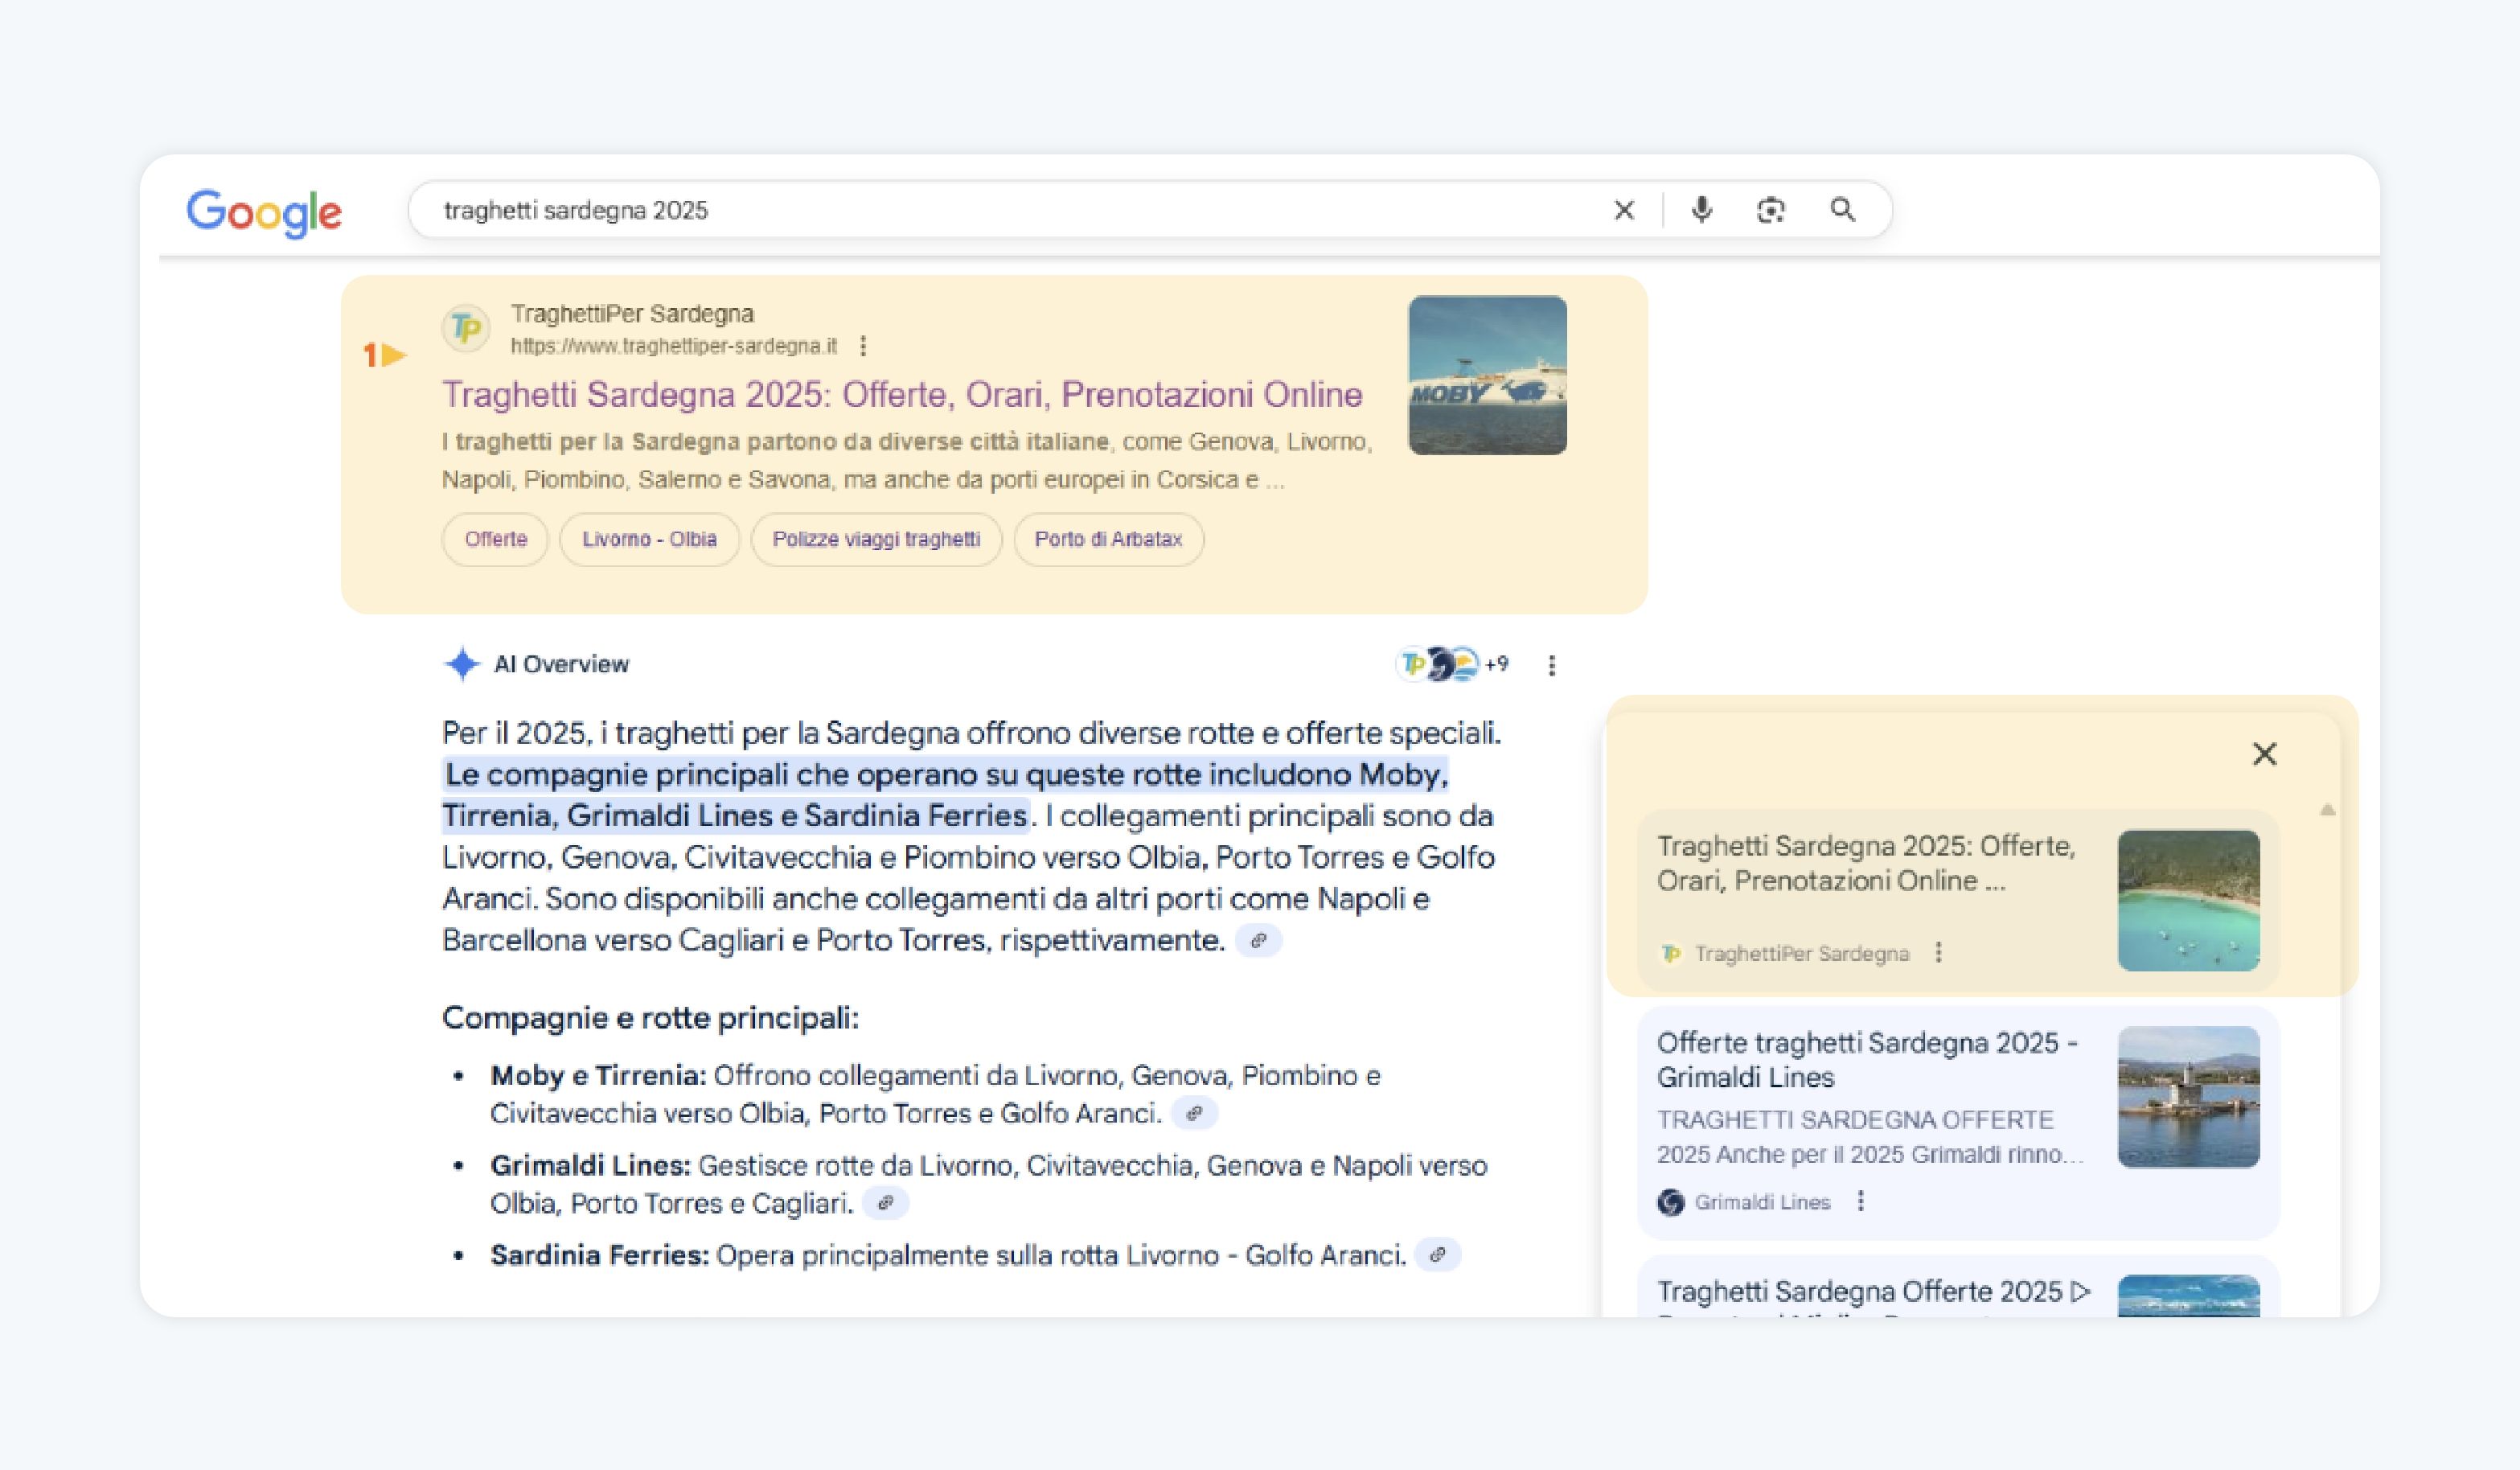Click the 'Grimaldi Lines' source name in side panel

click(x=1762, y=1202)
